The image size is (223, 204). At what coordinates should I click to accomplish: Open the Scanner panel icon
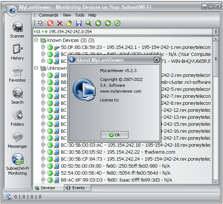tap(17, 27)
